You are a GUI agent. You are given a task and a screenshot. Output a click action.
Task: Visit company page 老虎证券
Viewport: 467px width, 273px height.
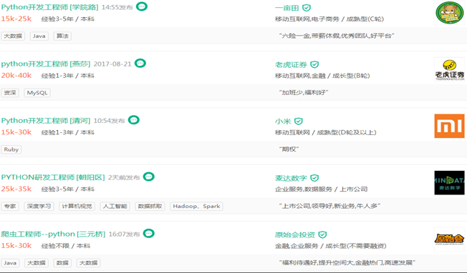291,65
